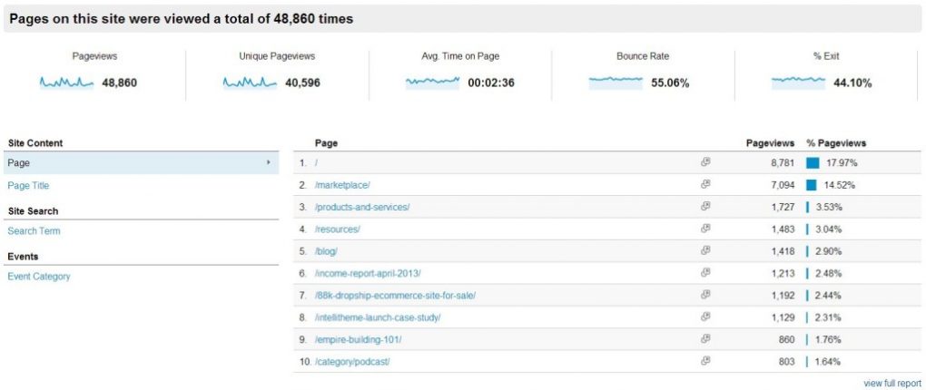Click the Avg. Time on Page sparkline
The height and width of the screenshot is (390, 926).
(432, 82)
